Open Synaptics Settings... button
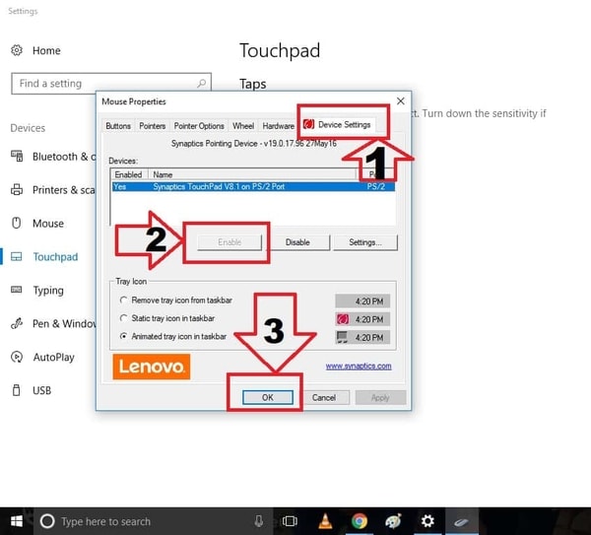 [x=365, y=242]
